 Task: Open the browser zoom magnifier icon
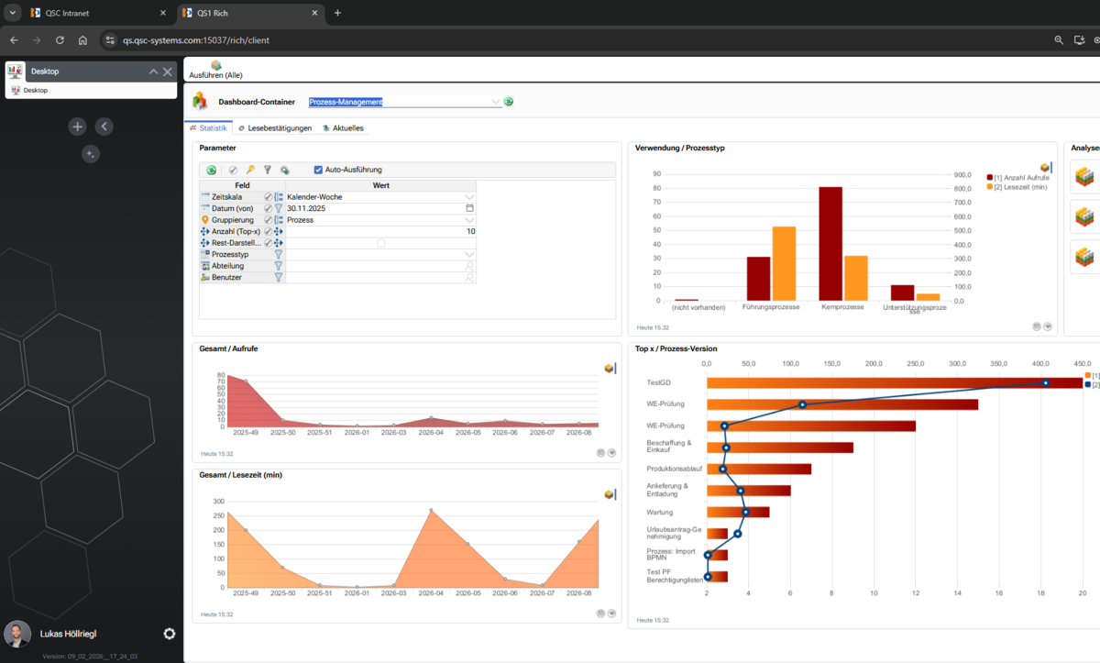(x=1059, y=40)
